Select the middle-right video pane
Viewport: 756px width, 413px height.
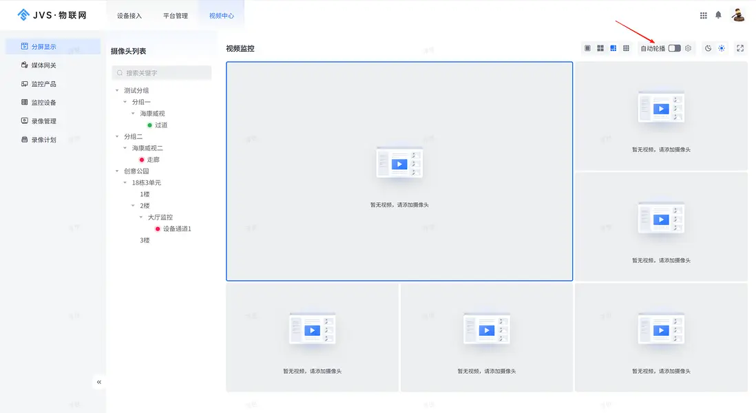point(661,227)
